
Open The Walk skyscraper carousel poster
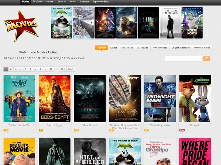pyautogui.click(x=83, y=23)
